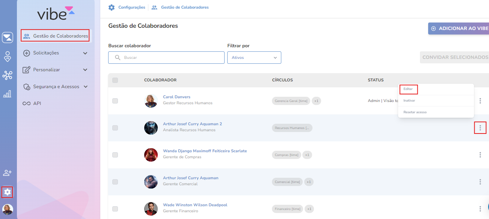Viewport: 489px width, 219px height.
Task: Open the network nodes icon in the left rail
Action: click(x=8, y=75)
